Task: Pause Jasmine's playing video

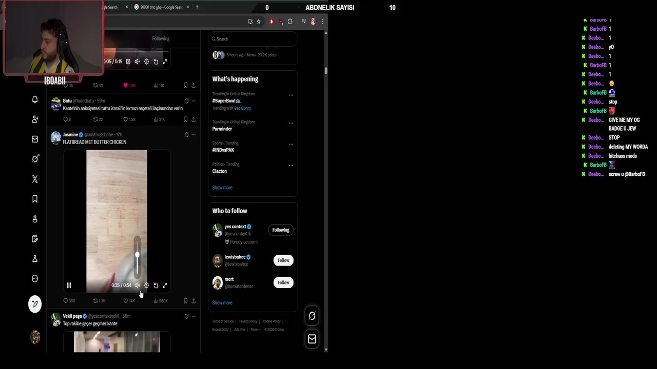Action: 69,285
